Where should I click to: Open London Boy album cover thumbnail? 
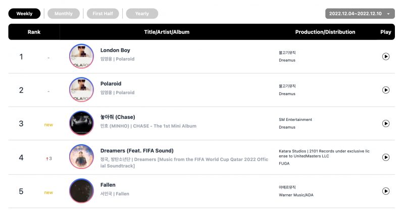[81, 57]
